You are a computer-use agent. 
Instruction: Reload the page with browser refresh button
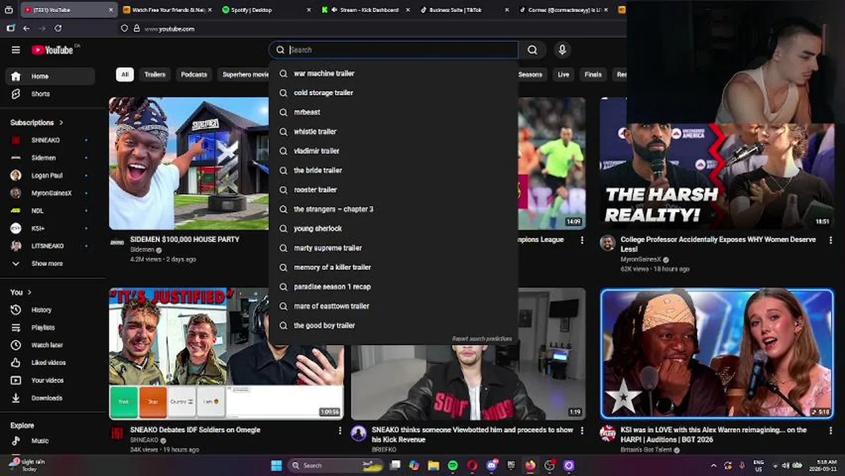(x=58, y=28)
